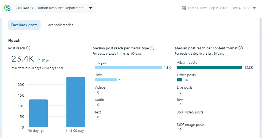Click the 90 days prior chart bar

click(x=38, y=113)
